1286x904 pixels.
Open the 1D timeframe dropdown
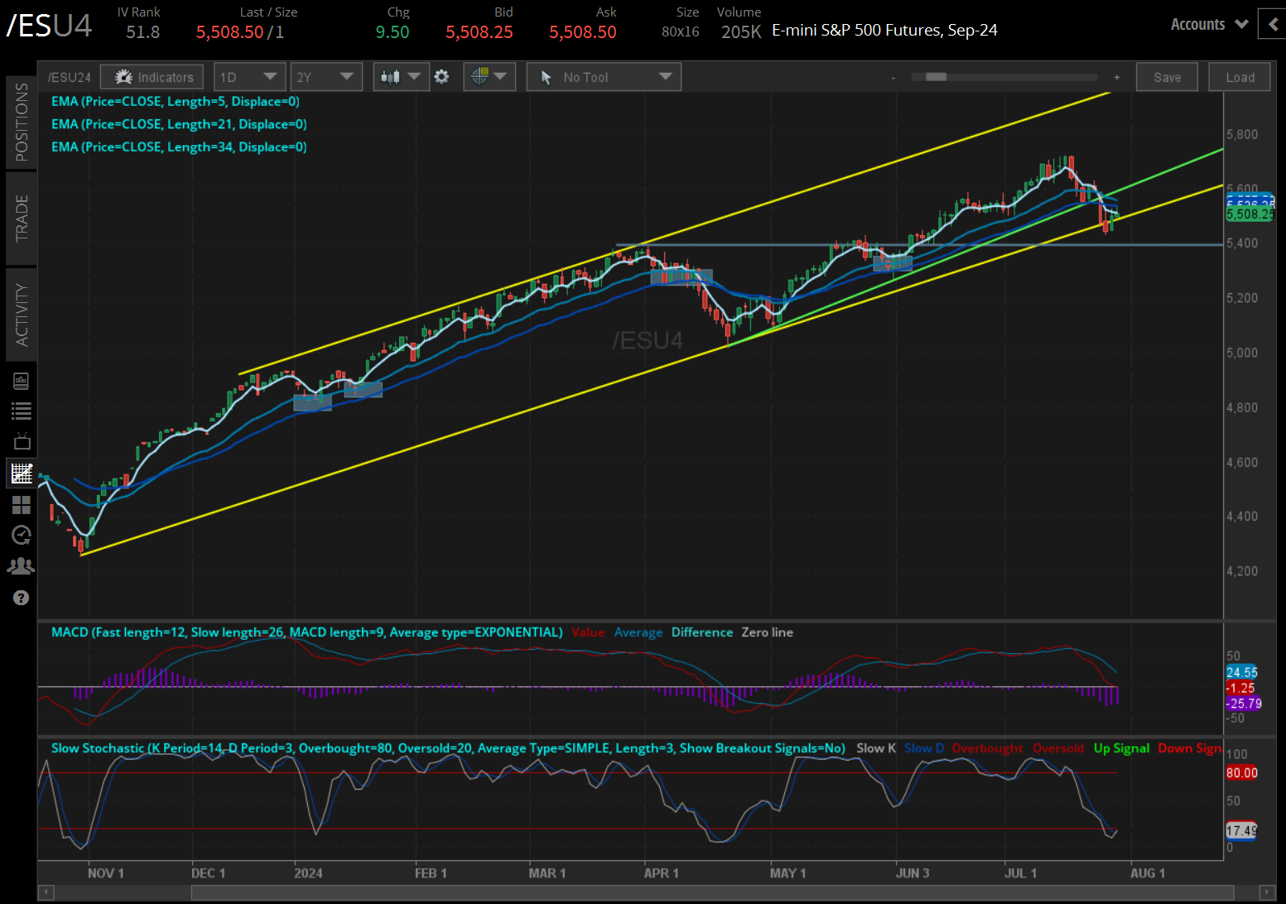click(249, 76)
